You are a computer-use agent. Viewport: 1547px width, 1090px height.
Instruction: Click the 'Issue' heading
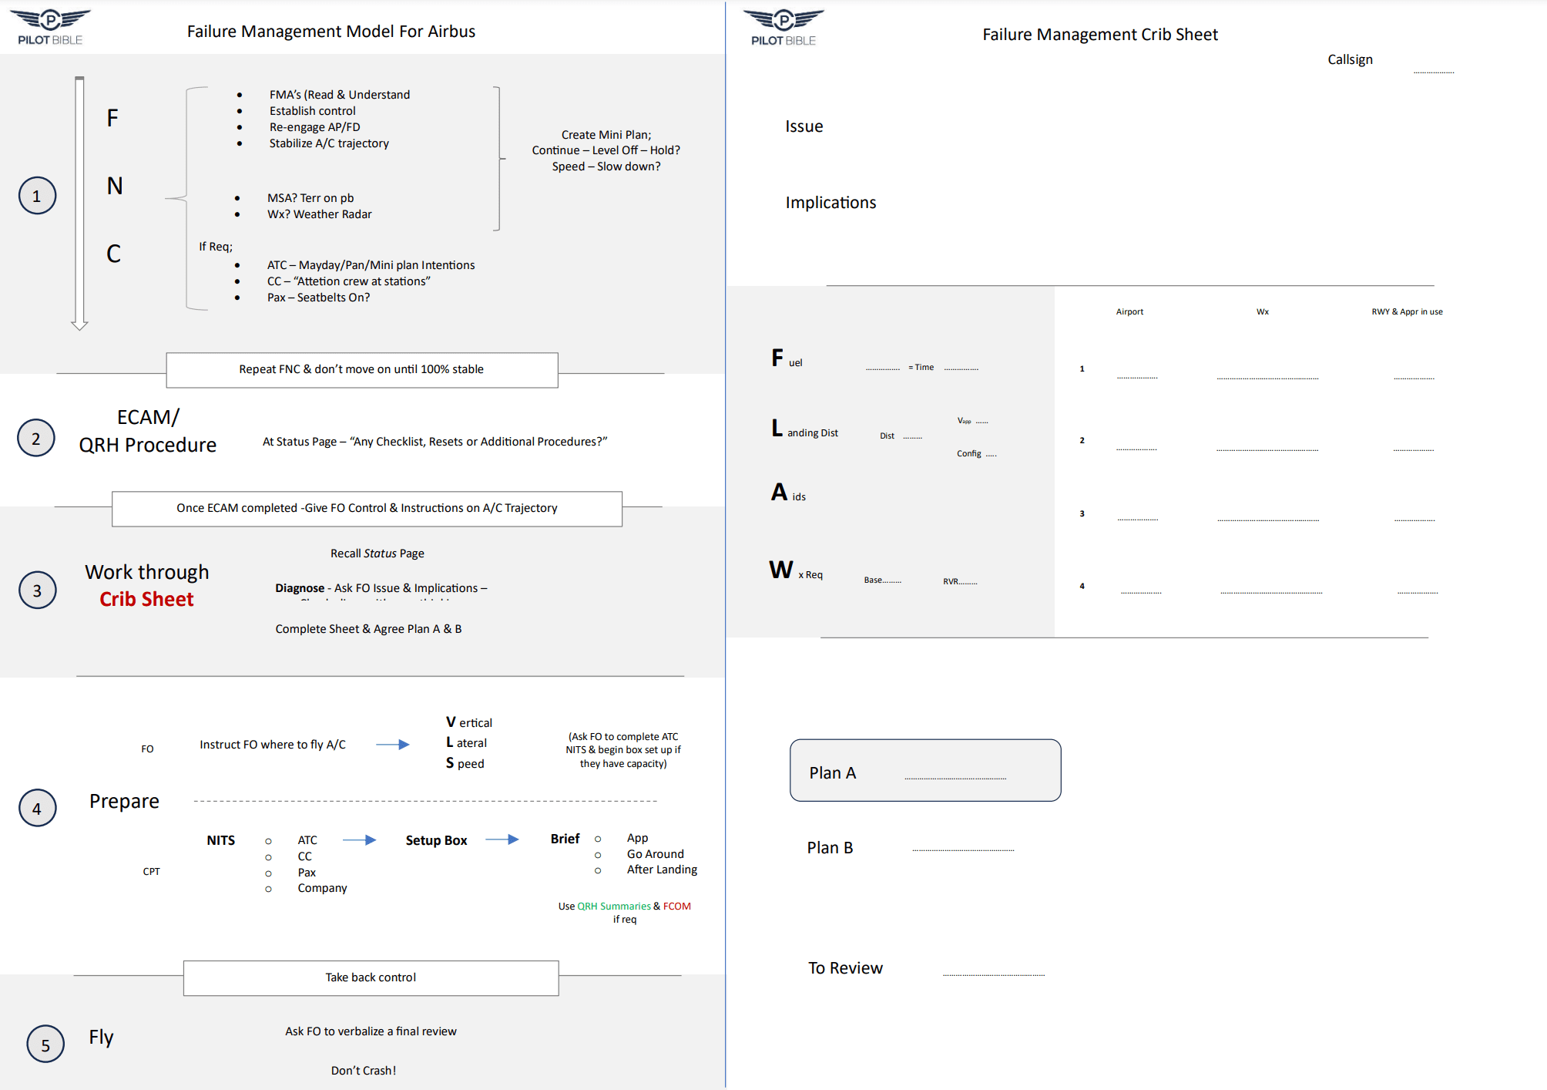[x=804, y=126]
